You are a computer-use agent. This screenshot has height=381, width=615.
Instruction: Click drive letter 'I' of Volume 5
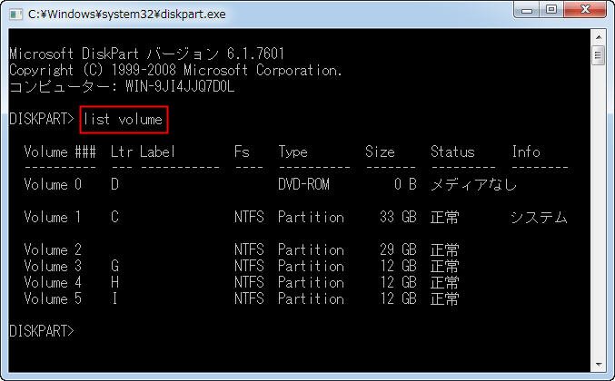click(114, 298)
